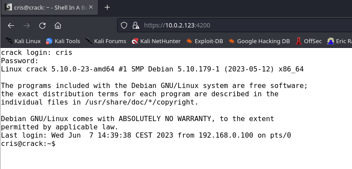Open the tracking protection shield icon
This screenshot has width=352, height=169.
coord(124,25)
